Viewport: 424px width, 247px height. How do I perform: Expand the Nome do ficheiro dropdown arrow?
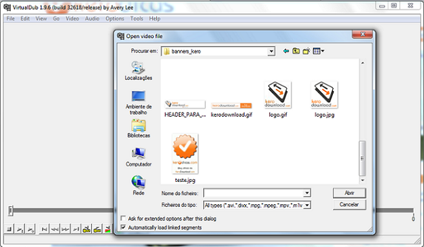tap(307, 193)
